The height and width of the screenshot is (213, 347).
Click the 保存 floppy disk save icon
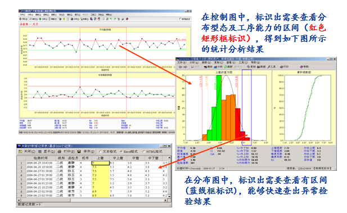[79, 152]
